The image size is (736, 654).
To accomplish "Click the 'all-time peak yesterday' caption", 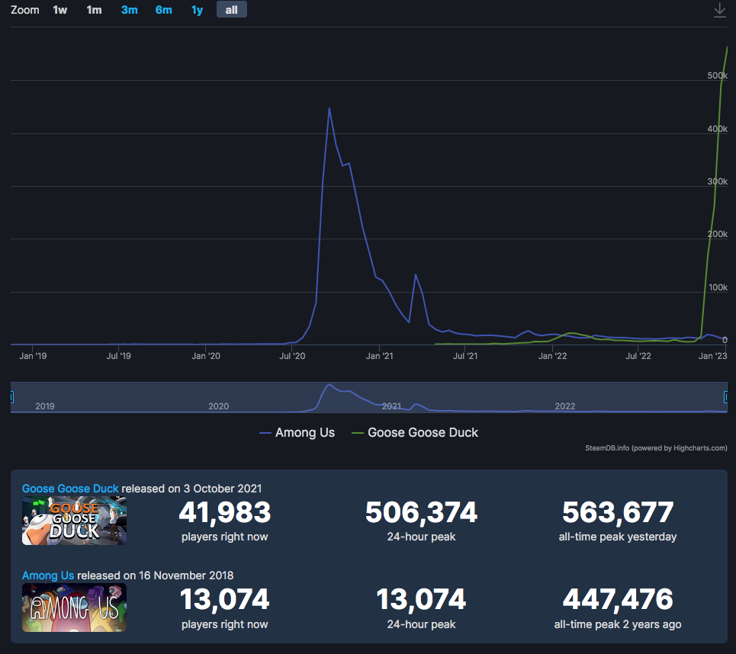I will (618, 537).
